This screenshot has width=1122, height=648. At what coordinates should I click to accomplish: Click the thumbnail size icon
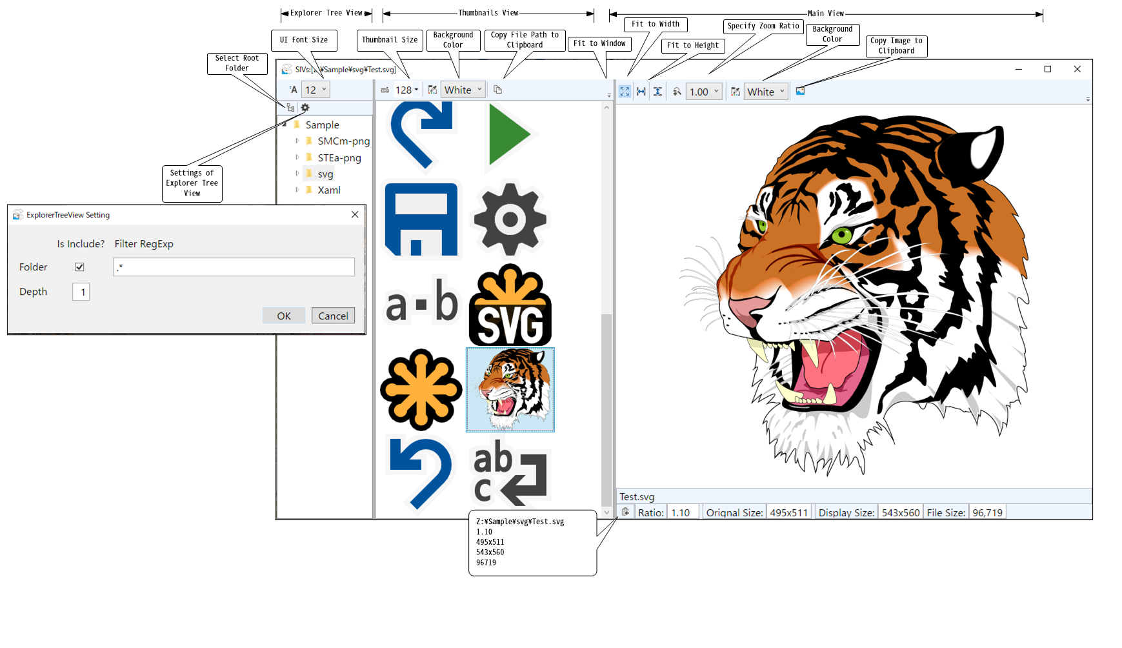[385, 90]
